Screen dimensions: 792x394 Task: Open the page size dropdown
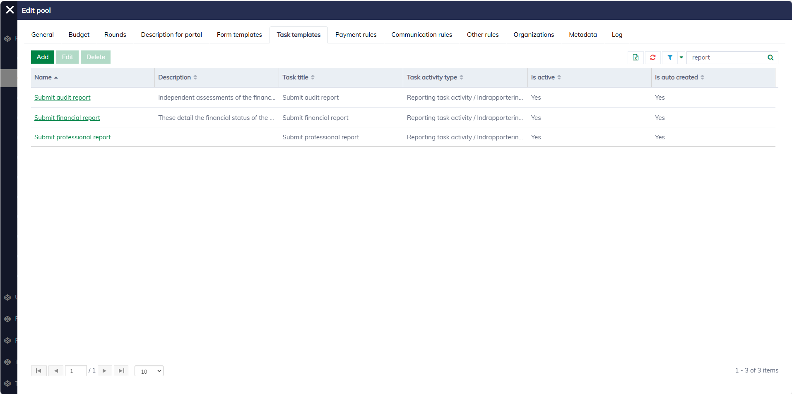(149, 371)
